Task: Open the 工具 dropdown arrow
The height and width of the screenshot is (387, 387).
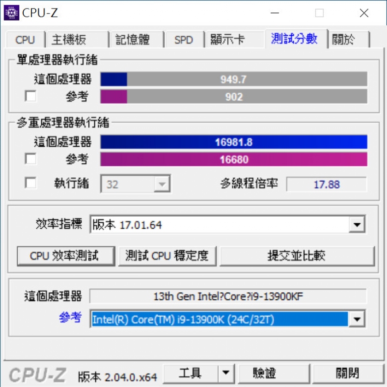Action: (x=226, y=372)
